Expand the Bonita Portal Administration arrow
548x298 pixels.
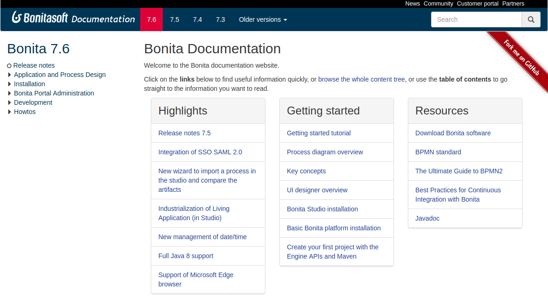coord(9,93)
